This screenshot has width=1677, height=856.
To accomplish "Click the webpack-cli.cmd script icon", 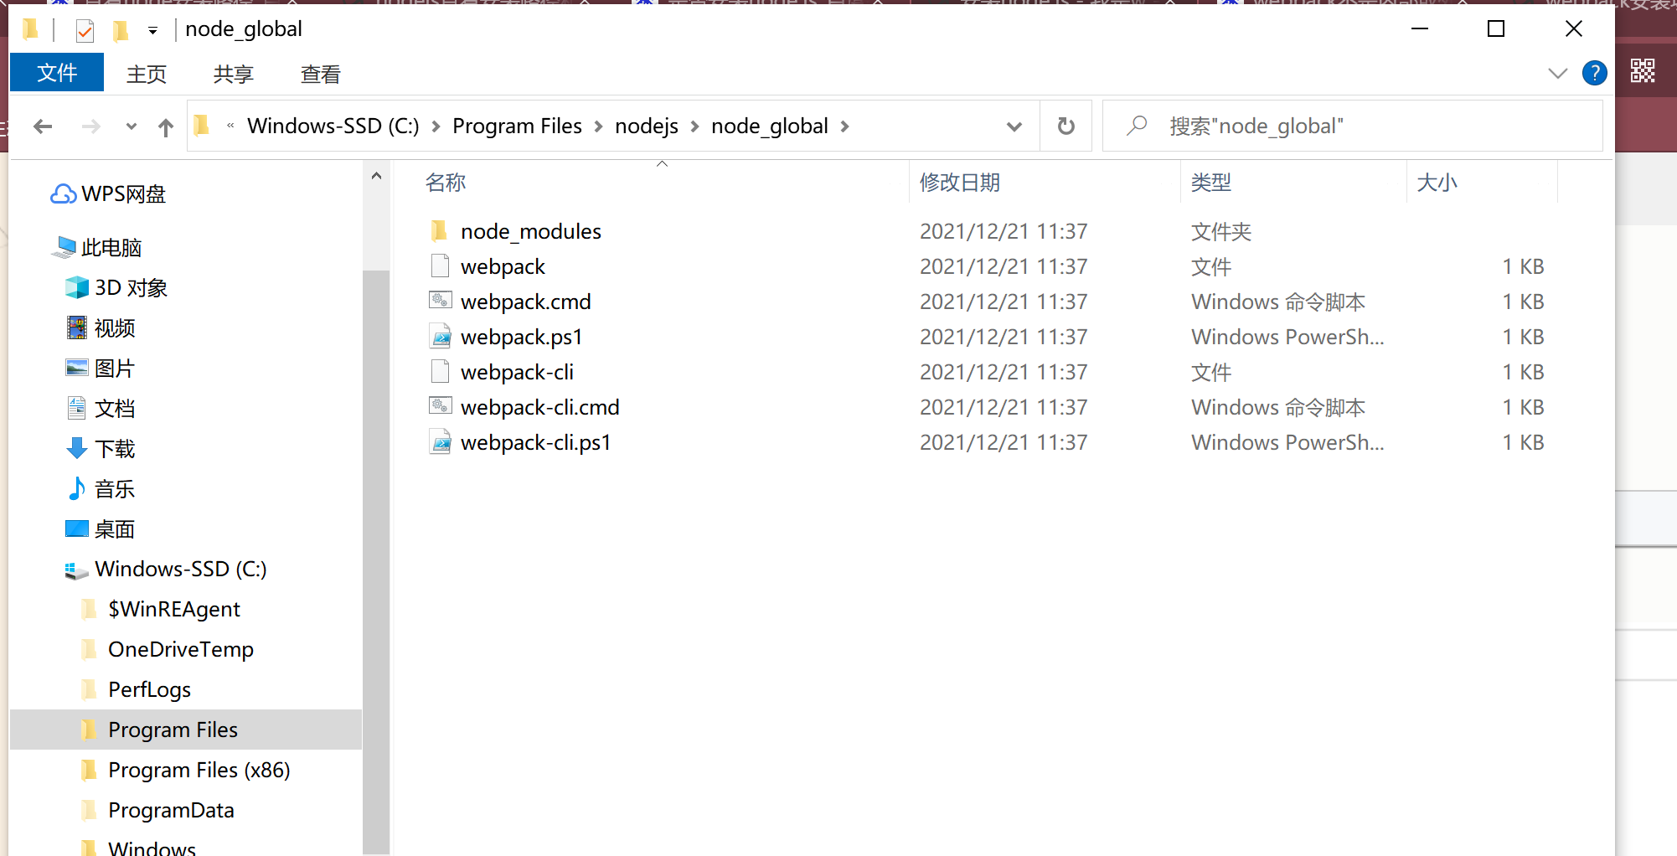I will point(440,405).
